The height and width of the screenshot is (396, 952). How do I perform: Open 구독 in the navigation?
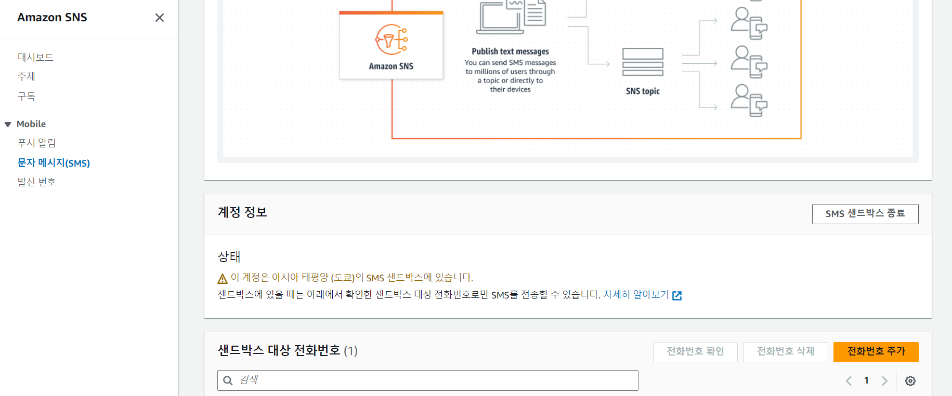click(x=26, y=96)
